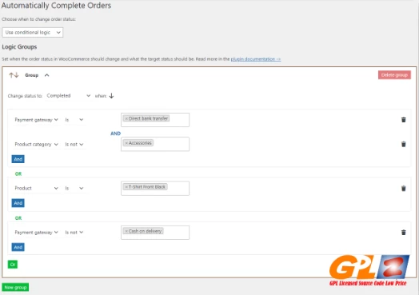Viewport: 419px width, 295px height.
Task: Open the Is operator for Direct bank transfer
Action: coord(74,120)
